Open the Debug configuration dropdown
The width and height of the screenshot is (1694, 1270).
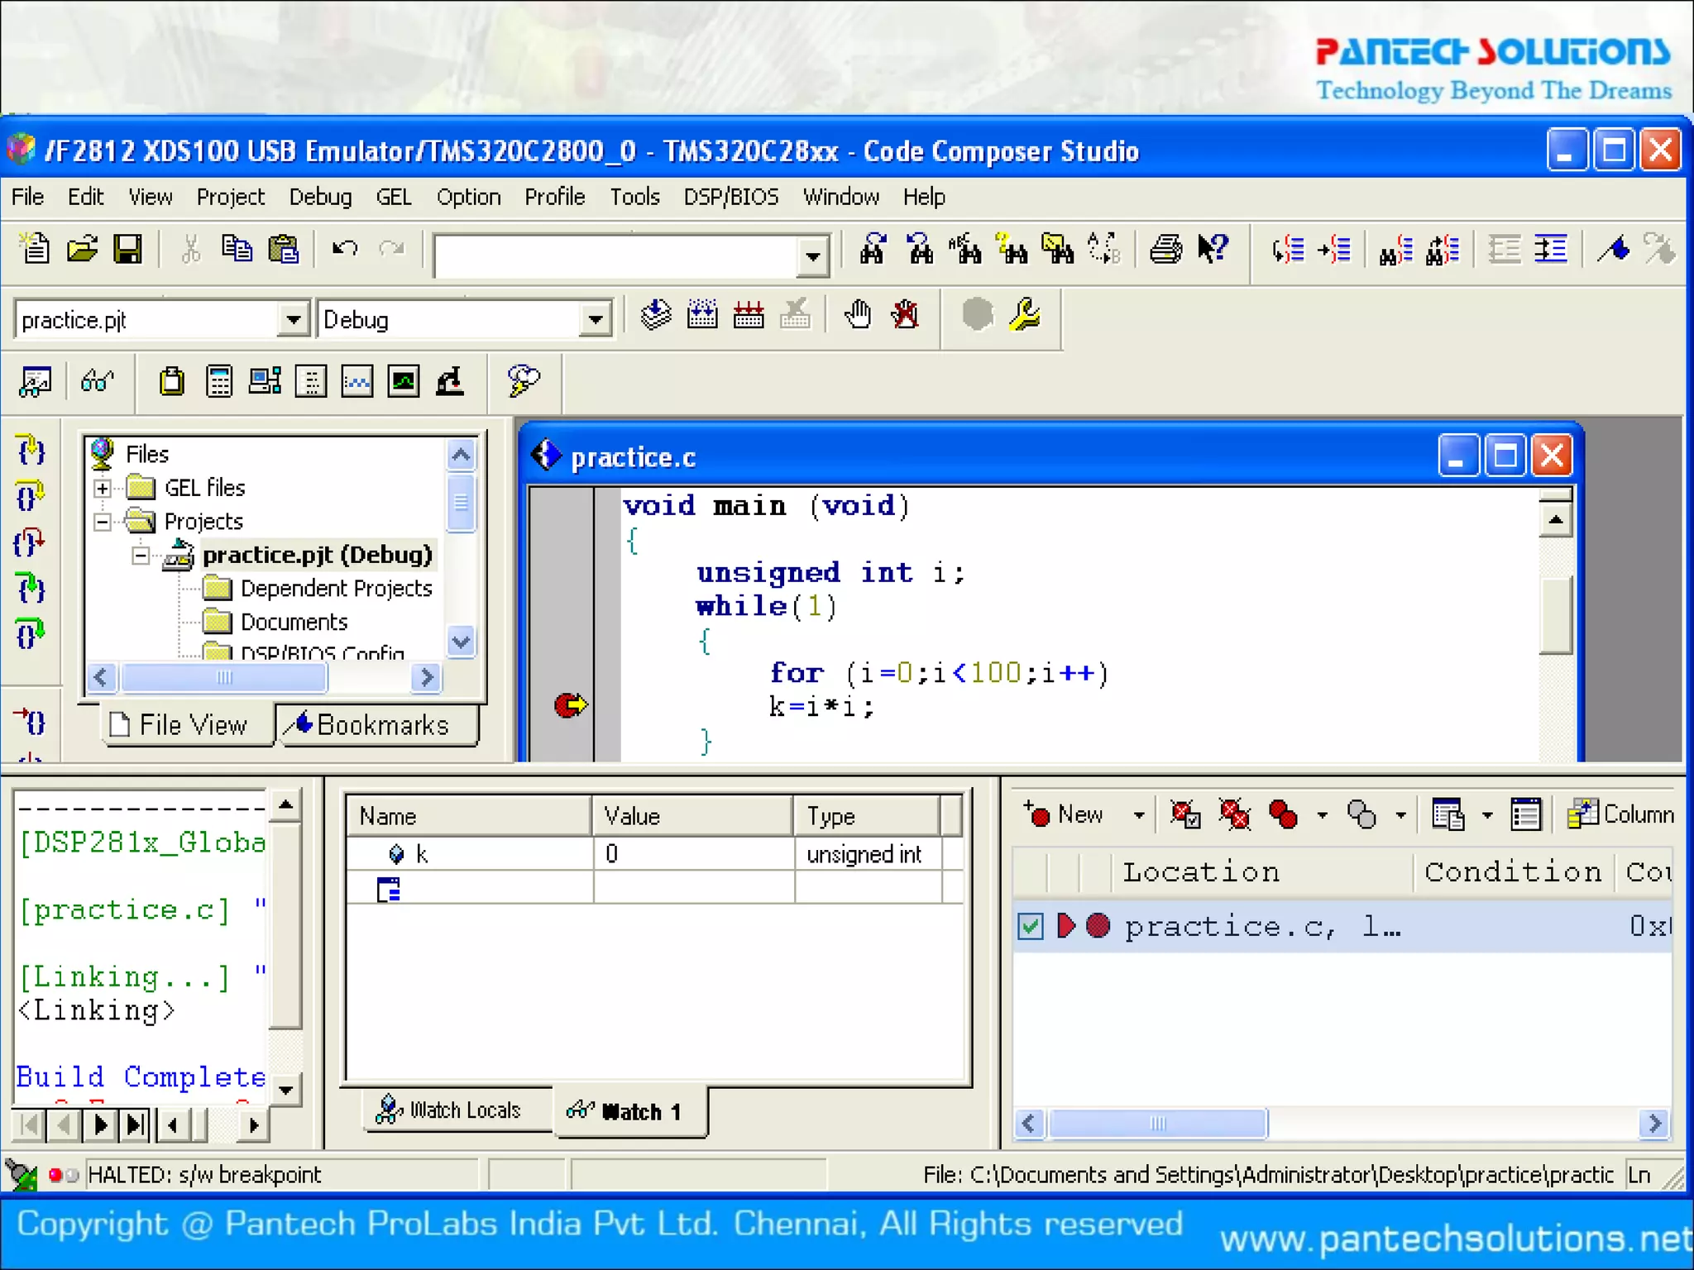[x=595, y=319]
